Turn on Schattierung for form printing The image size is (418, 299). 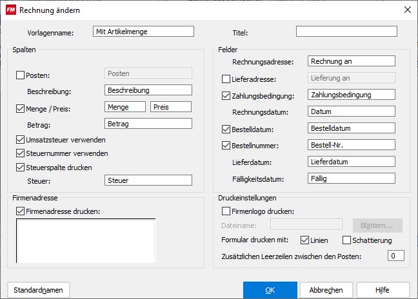[x=347, y=240]
